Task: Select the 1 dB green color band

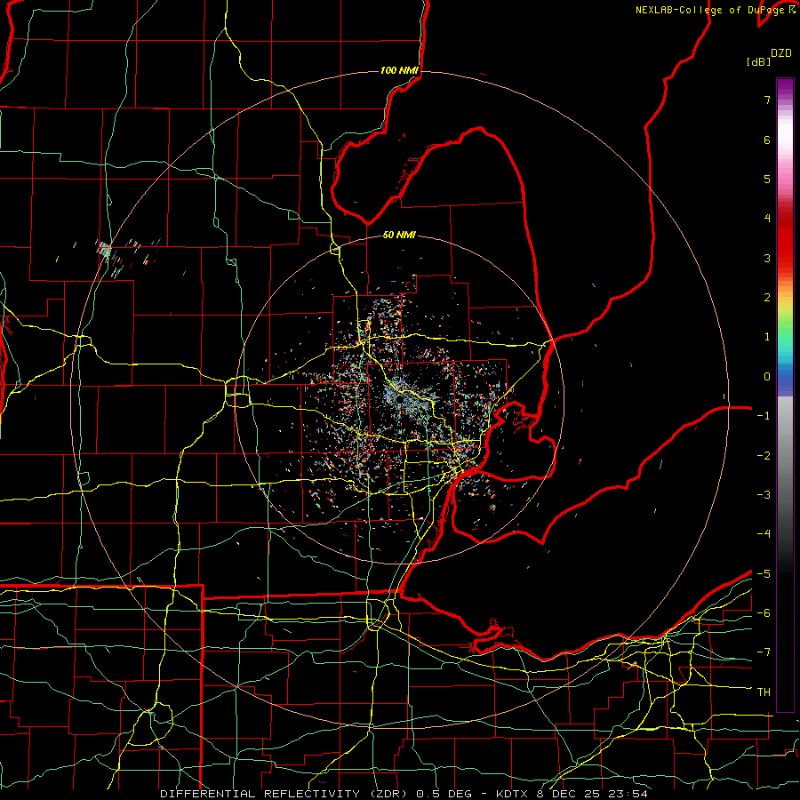Action: (x=785, y=337)
